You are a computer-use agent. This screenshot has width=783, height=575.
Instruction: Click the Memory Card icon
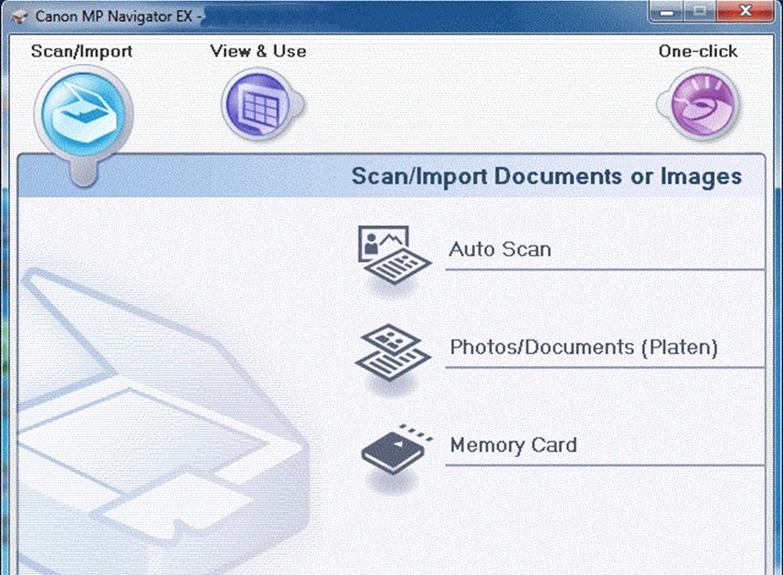[x=397, y=448]
